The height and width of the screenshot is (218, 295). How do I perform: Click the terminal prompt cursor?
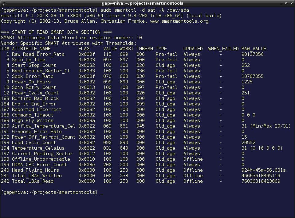click(x=102, y=193)
